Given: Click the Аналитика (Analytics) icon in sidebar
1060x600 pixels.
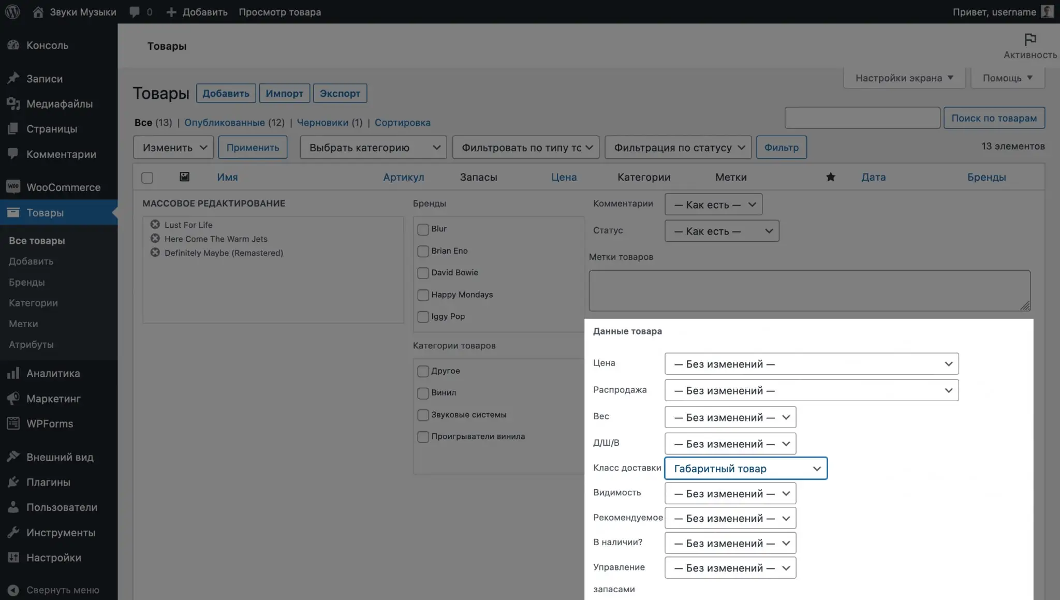Looking at the screenshot, I should (x=13, y=373).
